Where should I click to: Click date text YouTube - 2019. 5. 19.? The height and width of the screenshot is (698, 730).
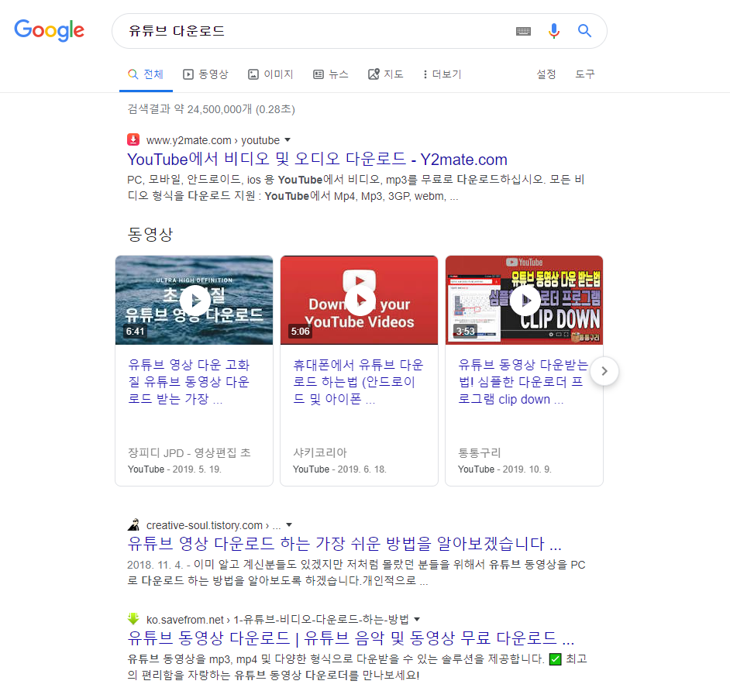pos(174,469)
